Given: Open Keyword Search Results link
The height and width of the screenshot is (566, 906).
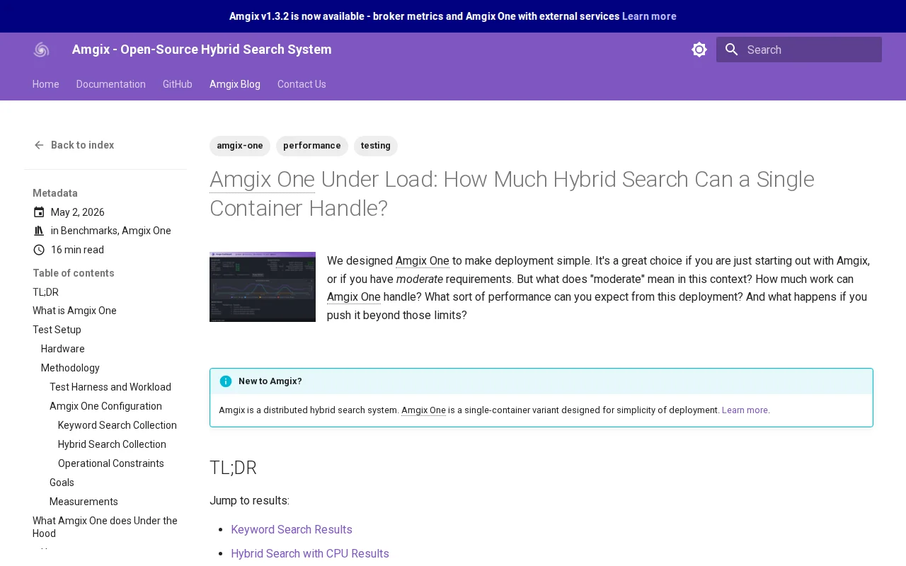Looking at the screenshot, I should [x=292, y=530].
